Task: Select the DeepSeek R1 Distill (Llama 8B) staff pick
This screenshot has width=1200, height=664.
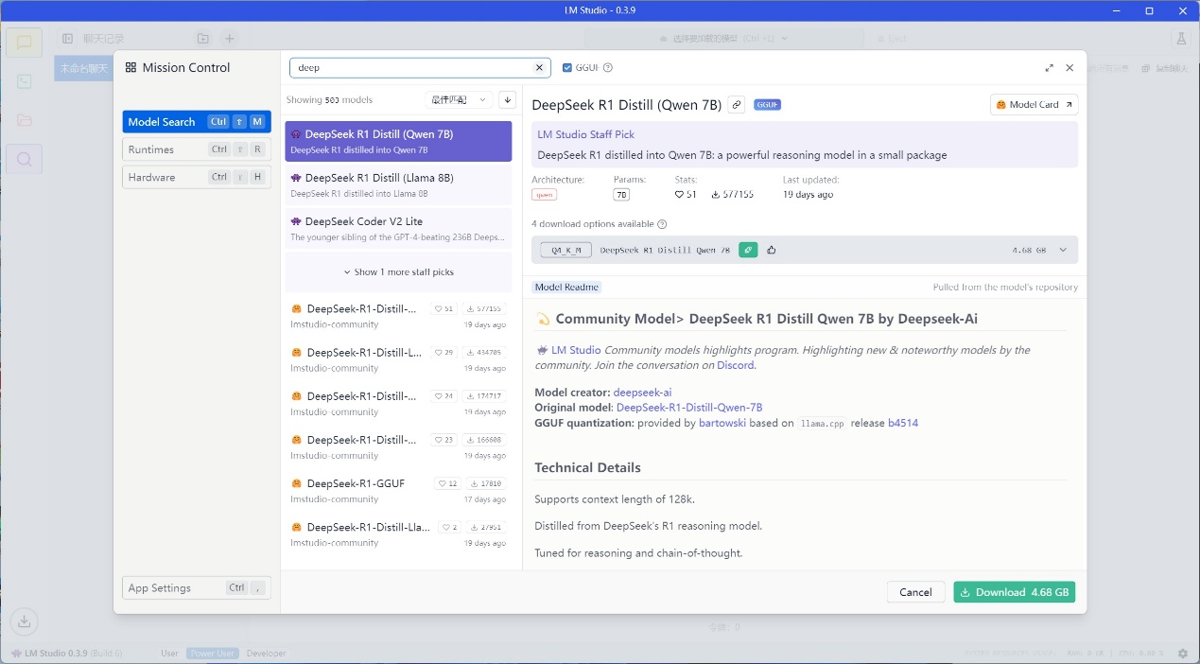Action: pos(398,184)
